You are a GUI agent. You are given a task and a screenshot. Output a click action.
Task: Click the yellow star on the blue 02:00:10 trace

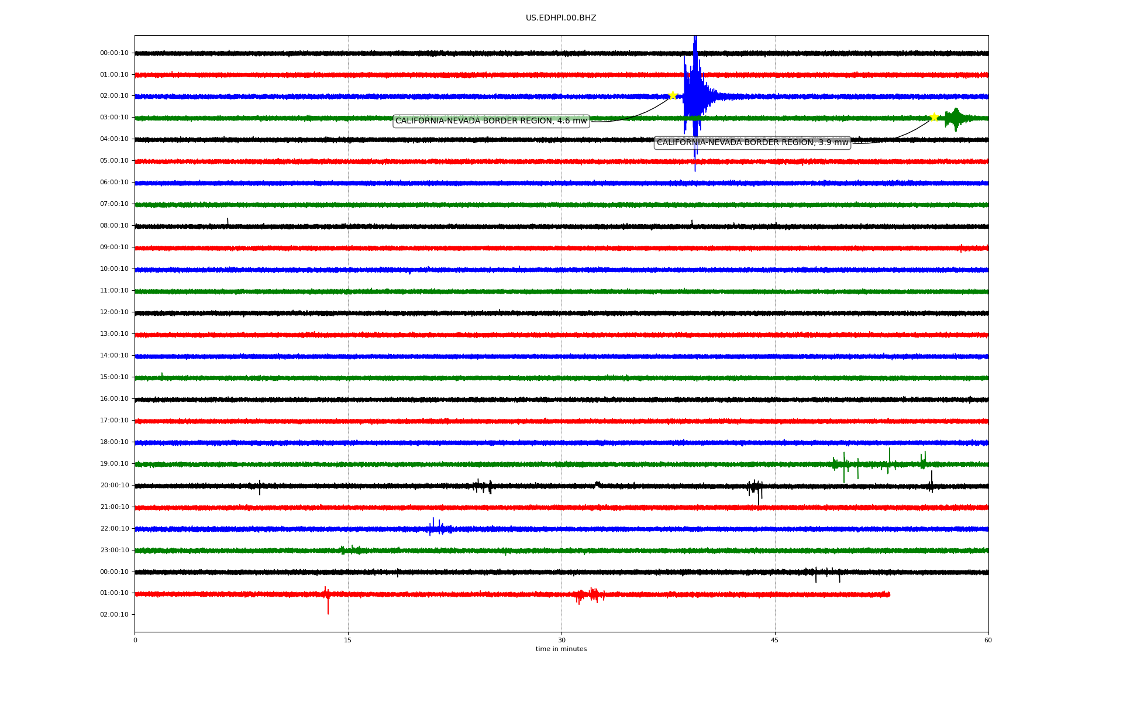(x=673, y=95)
